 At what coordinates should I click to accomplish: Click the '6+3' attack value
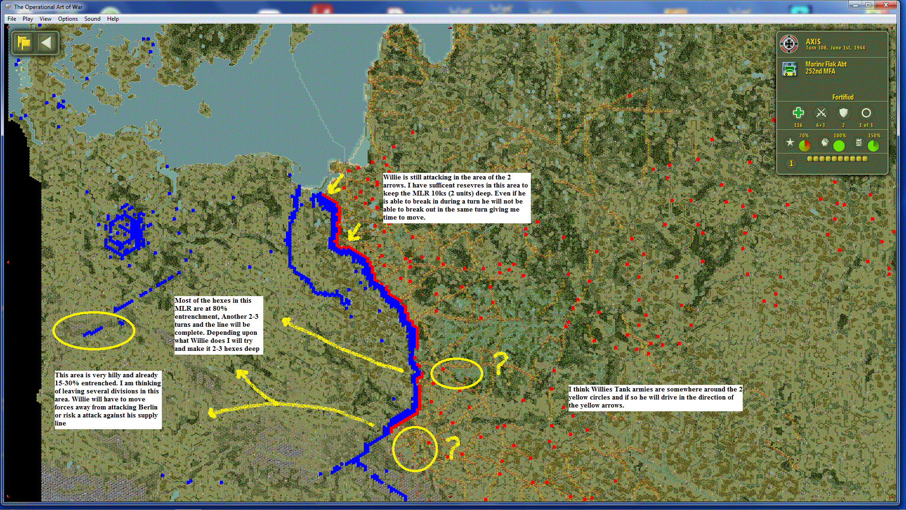pyautogui.click(x=821, y=126)
